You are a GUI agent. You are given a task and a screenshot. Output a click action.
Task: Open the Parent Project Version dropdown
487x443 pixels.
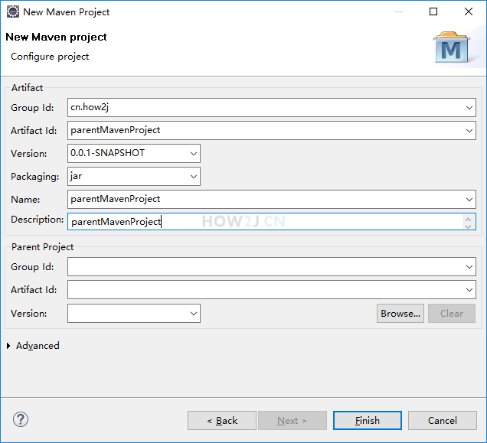coord(194,313)
